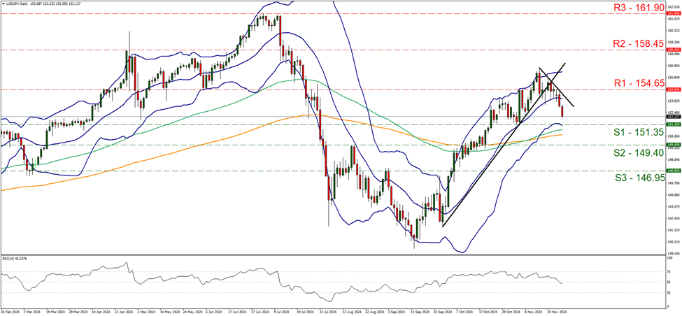The image size is (682, 316).
Task: Click the 20 Nov 2024 date label
Action: coord(558,312)
